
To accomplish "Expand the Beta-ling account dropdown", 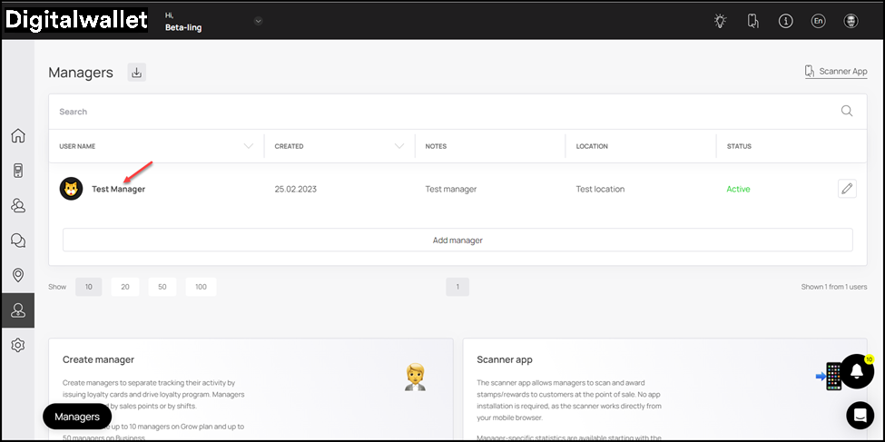I will 258,21.
